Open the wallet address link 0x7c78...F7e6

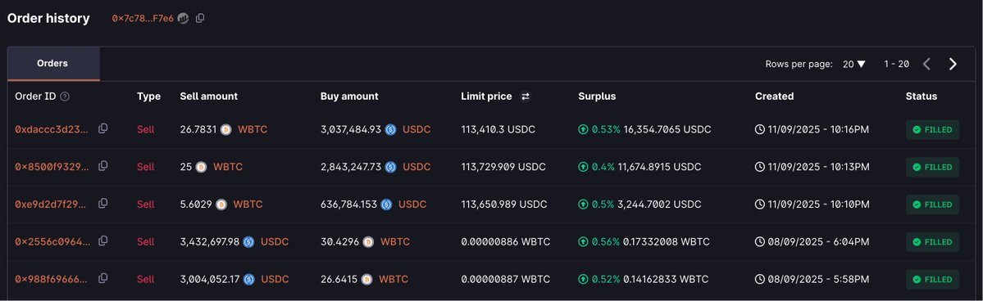143,19
